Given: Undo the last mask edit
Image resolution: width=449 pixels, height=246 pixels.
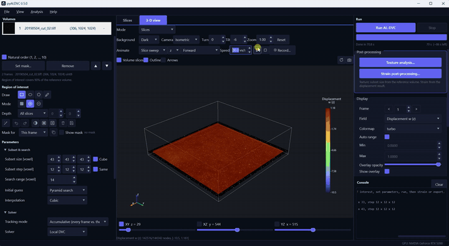Looking at the screenshot, I should [x=16, y=123].
